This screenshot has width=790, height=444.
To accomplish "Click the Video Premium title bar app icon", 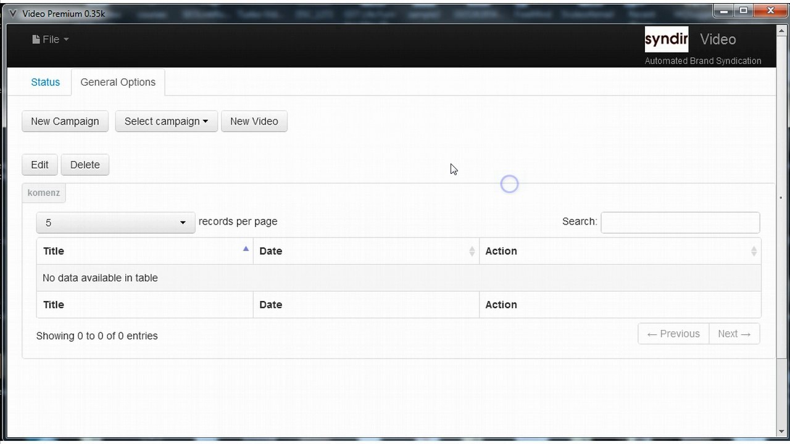I will [12, 14].
